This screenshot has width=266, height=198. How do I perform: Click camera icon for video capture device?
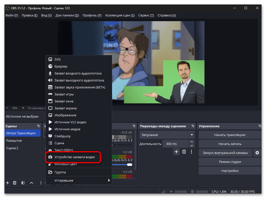[50, 157]
